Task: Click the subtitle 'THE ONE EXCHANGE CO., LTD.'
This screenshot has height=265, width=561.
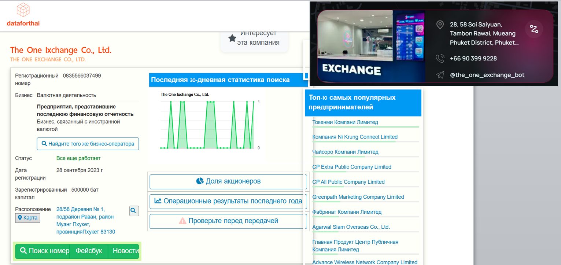Action: (x=48, y=59)
